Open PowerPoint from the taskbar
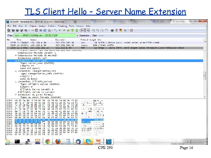This screenshot has height=158, width=211. coord(98,142)
